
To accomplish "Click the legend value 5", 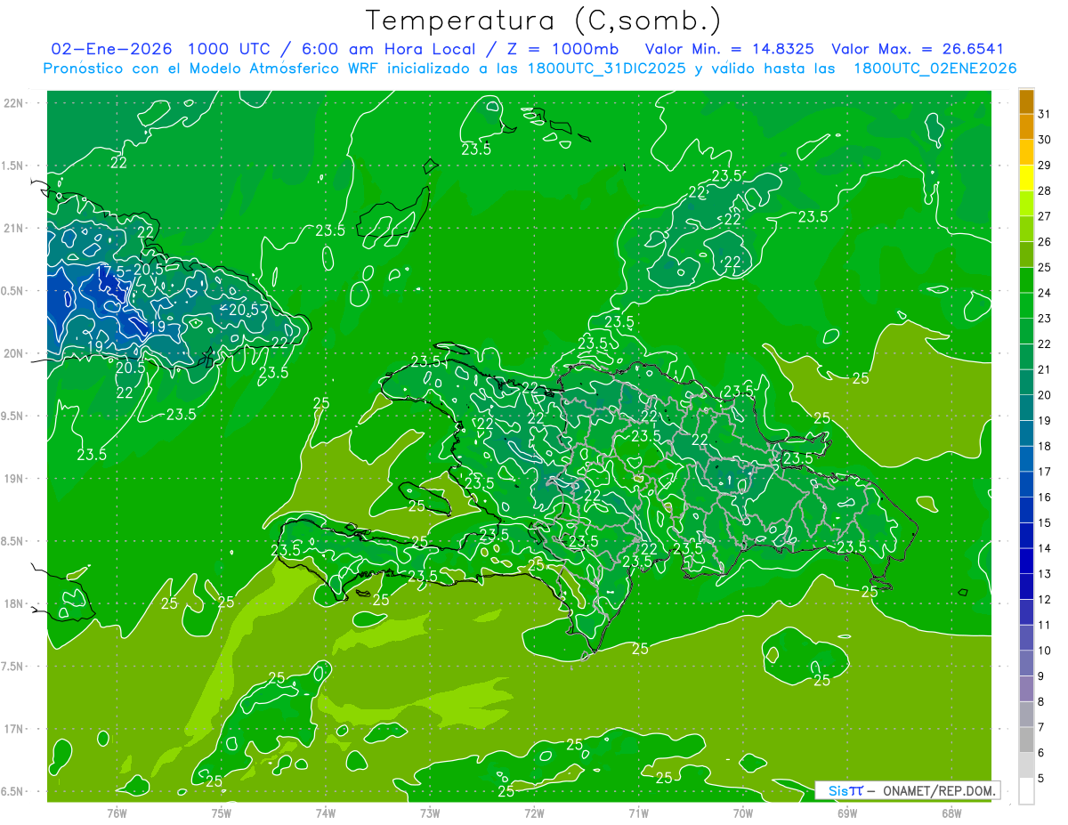I will tap(1041, 779).
